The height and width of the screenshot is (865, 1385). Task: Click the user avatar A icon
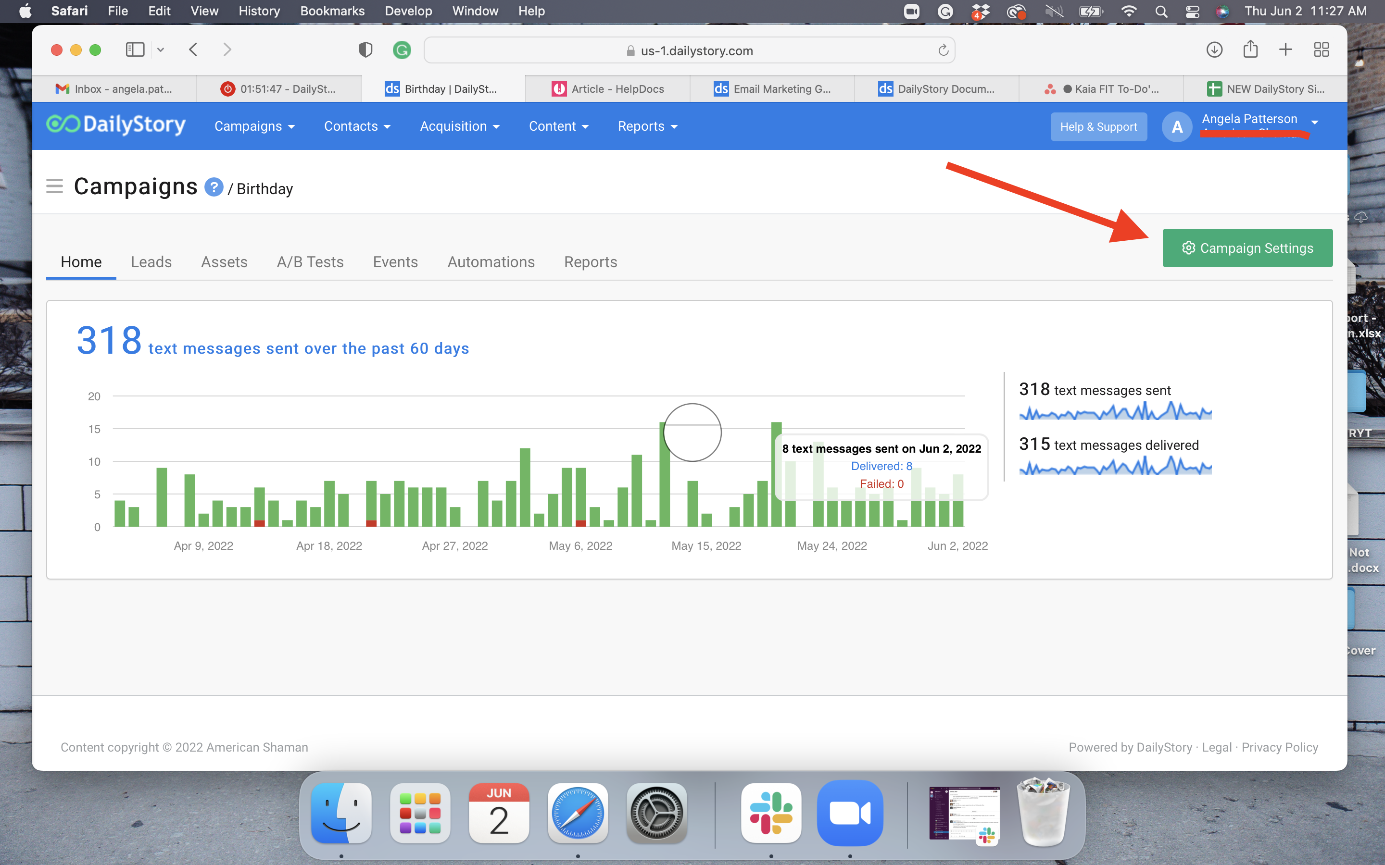click(1177, 126)
